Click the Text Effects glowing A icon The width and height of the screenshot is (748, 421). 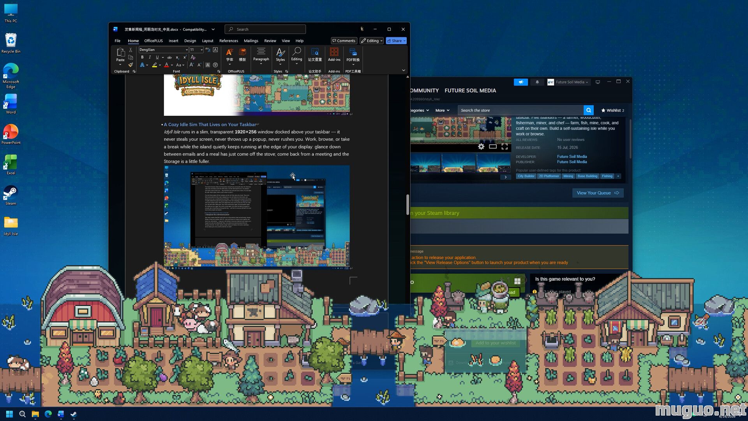click(x=142, y=65)
